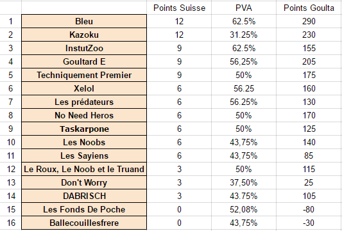The image size is (342, 231).
Task: Select the PVA column header cell
Action: click(x=244, y=8)
